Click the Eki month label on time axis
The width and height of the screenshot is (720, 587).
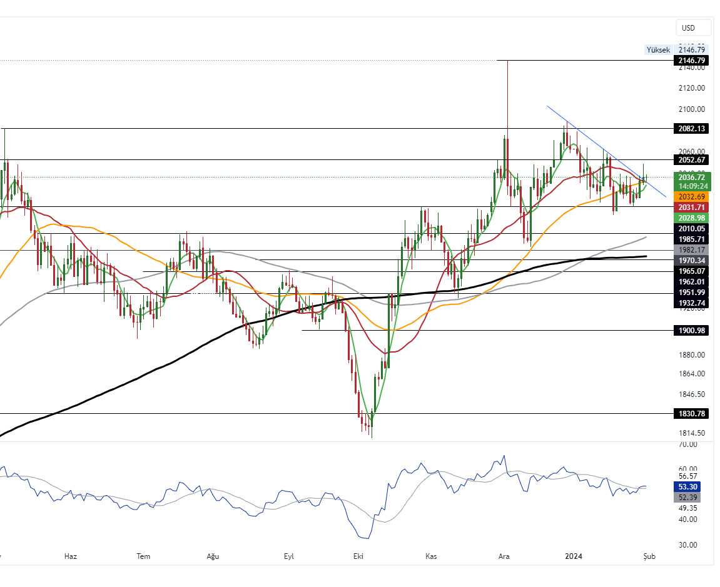[x=358, y=556]
